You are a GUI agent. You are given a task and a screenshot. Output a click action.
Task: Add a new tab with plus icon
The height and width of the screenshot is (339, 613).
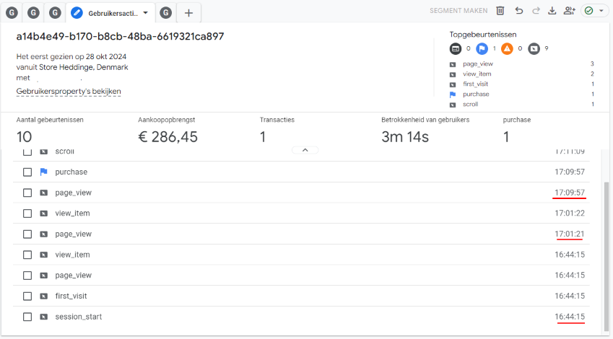pyautogui.click(x=188, y=12)
